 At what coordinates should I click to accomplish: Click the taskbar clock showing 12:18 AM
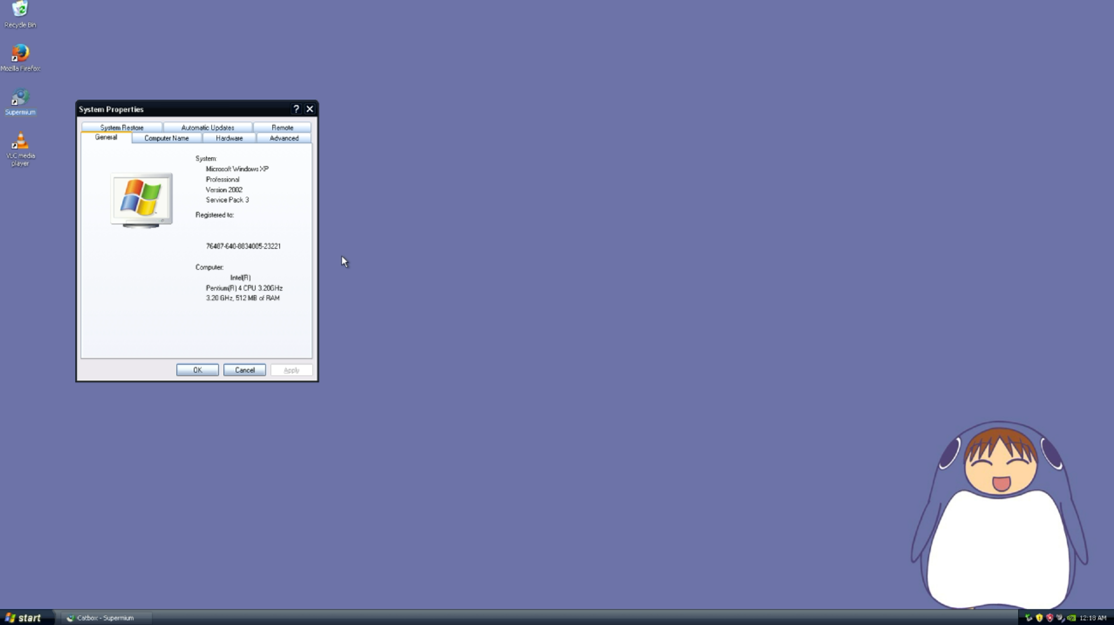(1093, 618)
